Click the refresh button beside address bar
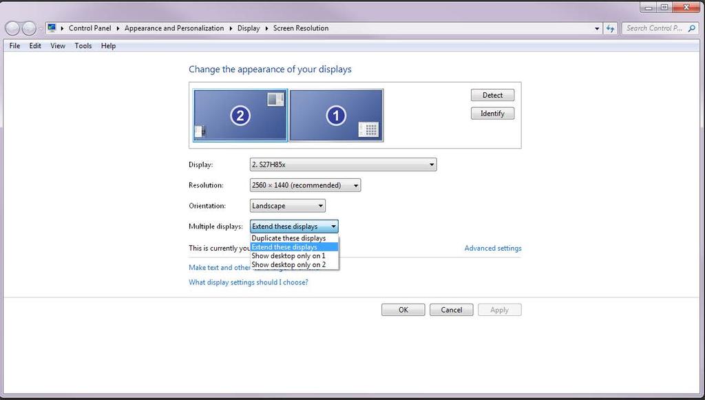Image resolution: width=705 pixels, height=400 pixels. coord(610,28)
